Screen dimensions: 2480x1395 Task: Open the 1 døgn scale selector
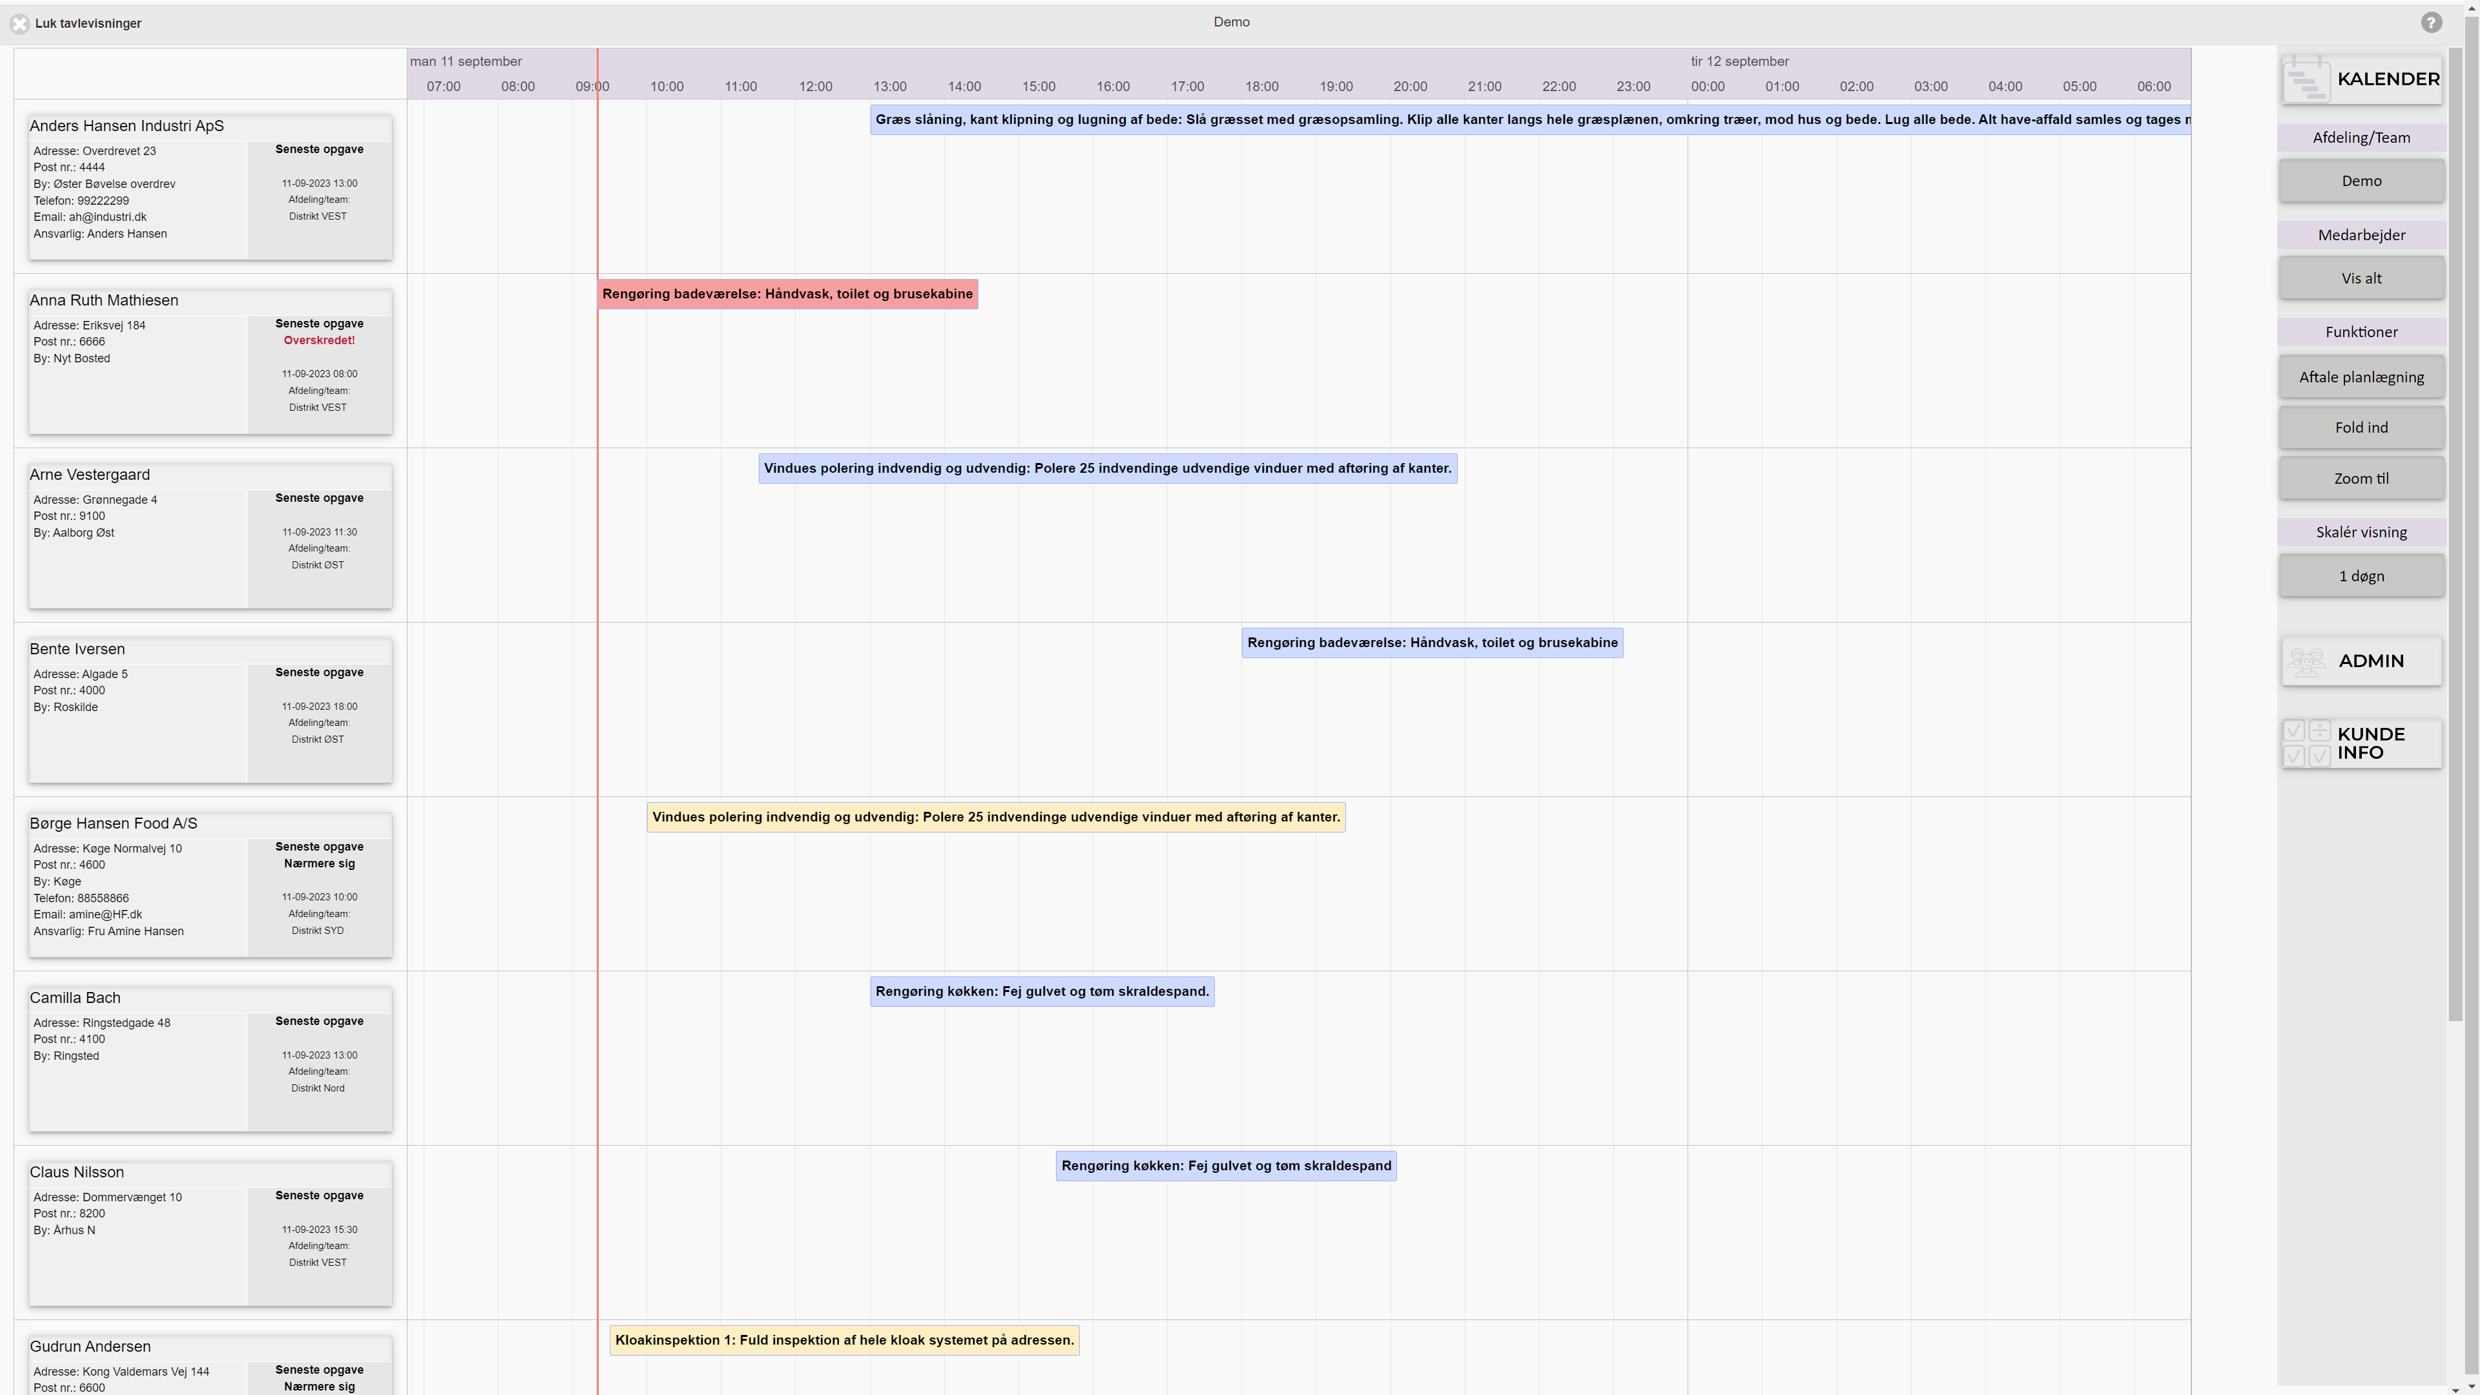click(2361, 575)
